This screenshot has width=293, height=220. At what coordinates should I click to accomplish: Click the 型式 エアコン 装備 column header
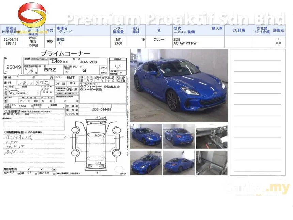(198, 30)
